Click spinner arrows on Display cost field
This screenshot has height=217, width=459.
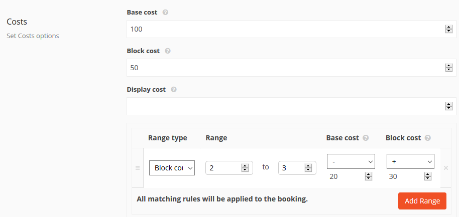click(449, 106)
